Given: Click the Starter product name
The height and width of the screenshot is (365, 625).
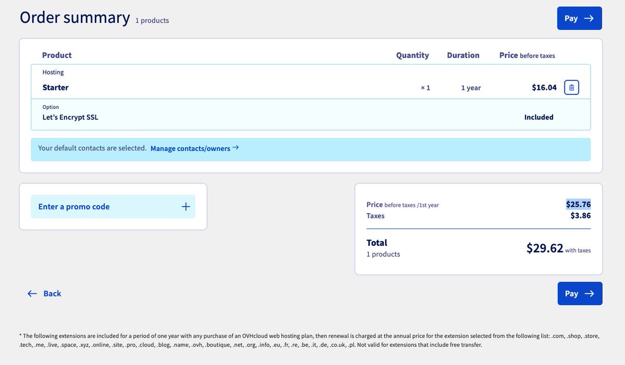Looking at the screenshot, I should pyautogui.click(x=56, y=87).
